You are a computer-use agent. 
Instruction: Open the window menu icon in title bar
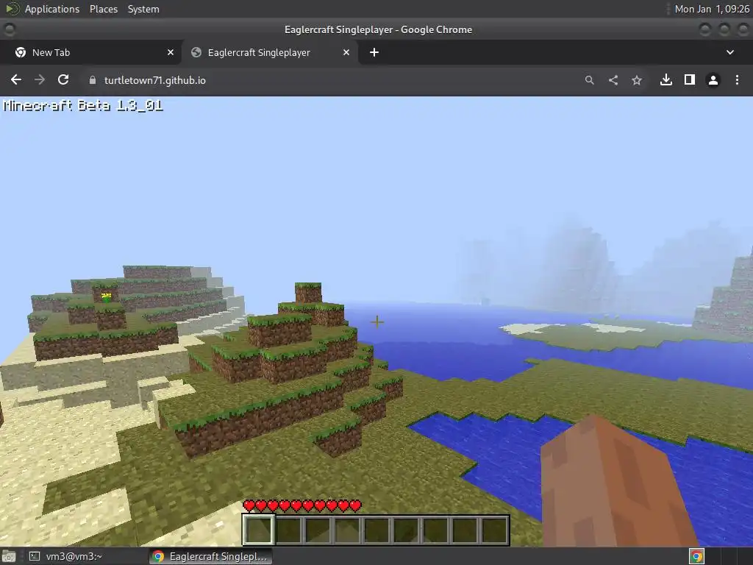9,29
